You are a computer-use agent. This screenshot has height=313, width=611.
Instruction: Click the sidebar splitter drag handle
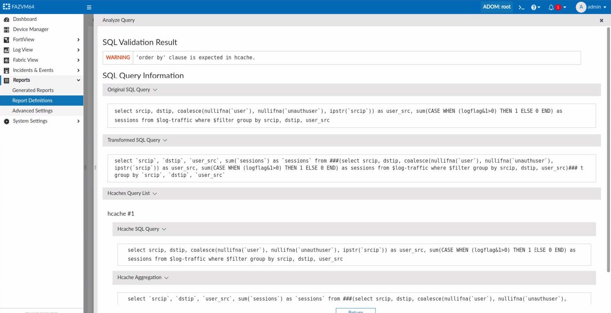[x=85, y=167]
